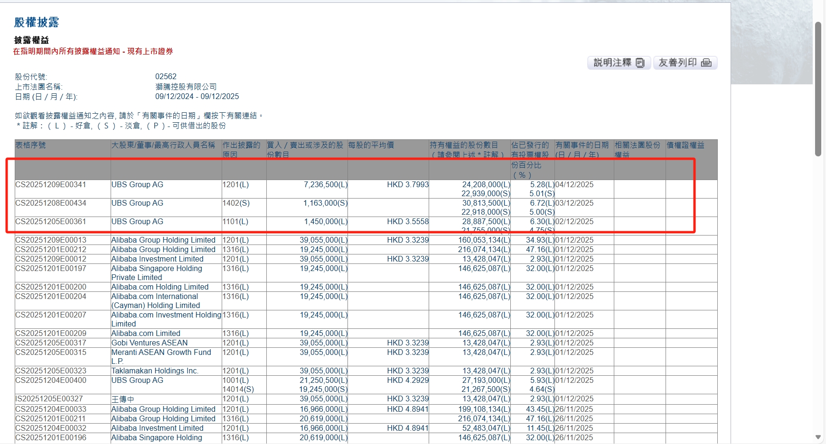The height and width of the screenshot is (444, 826).
Task: Select form number CS20251205E00315
Action: tap(51, 352)
